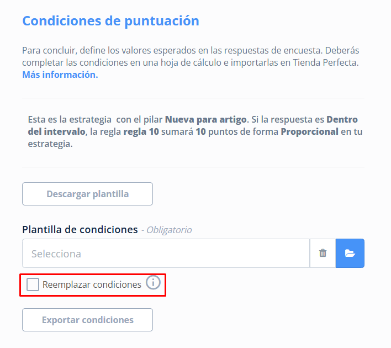This screenshot has width=391, height=348.
Task: Click the Exportar condiciones button
Action: pyautogui.click(x=87, y=320)
